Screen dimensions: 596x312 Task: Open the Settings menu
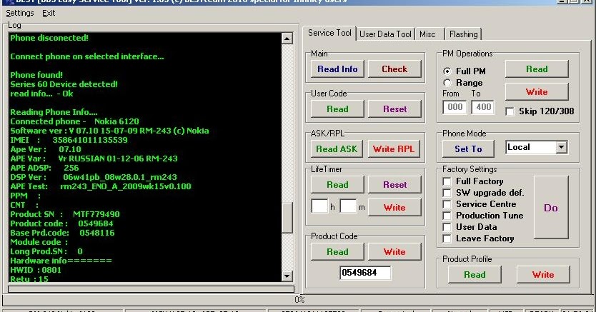(20, 13)
